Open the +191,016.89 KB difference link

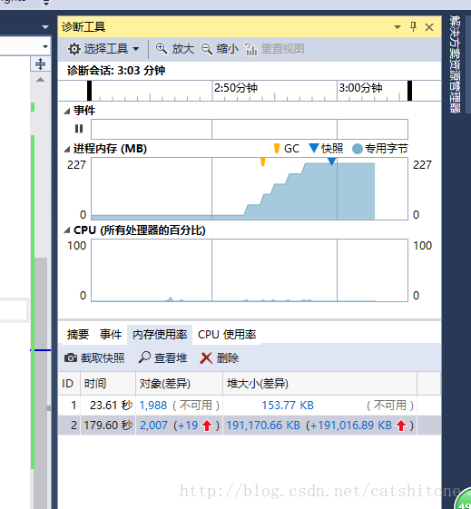coord(351,426)
